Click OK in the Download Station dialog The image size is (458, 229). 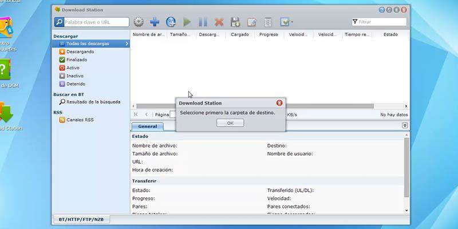[x=230, y=123]
